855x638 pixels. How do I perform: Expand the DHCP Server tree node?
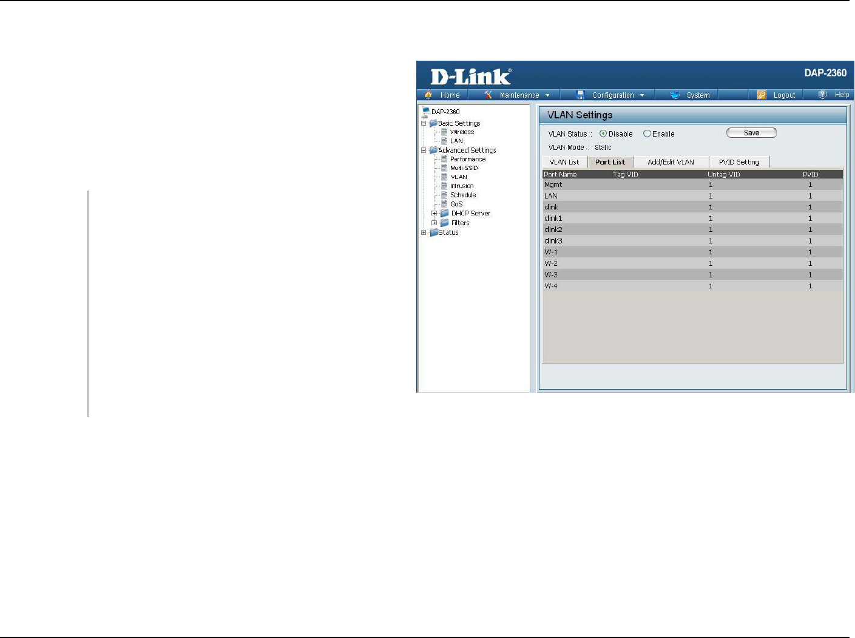point(434,214)
